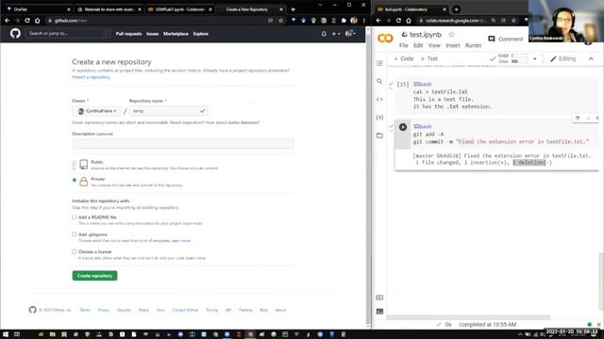Add a Text cell in Colab

428,58
